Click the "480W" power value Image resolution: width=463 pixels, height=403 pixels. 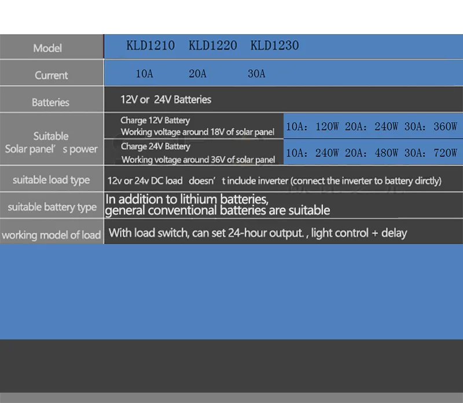[386, 153]
